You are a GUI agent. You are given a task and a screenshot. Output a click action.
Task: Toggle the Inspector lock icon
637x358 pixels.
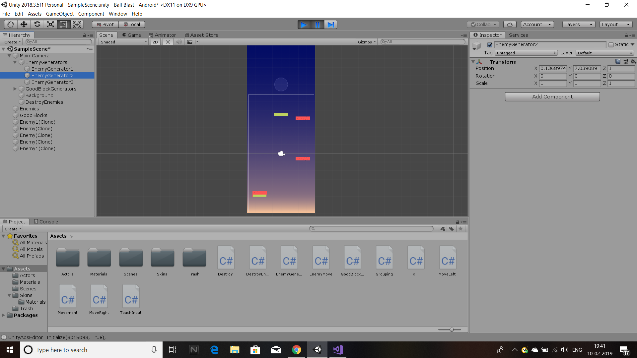coord(626,35)
